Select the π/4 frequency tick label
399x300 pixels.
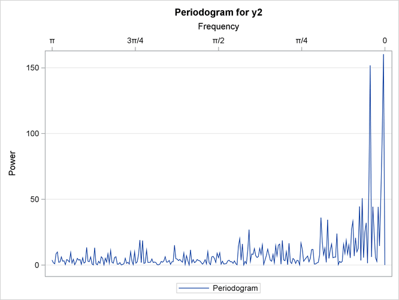coord(301,40)
